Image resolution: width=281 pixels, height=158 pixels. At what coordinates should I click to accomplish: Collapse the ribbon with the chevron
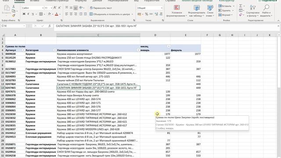(278, 21)
